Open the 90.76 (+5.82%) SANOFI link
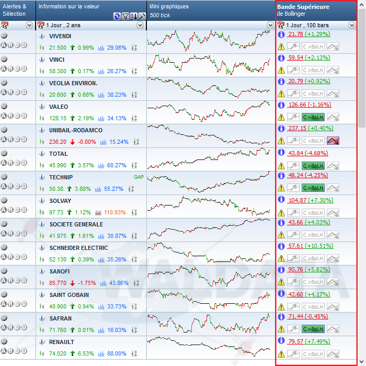The image size is (366, 366). click(x=309, y=269)
